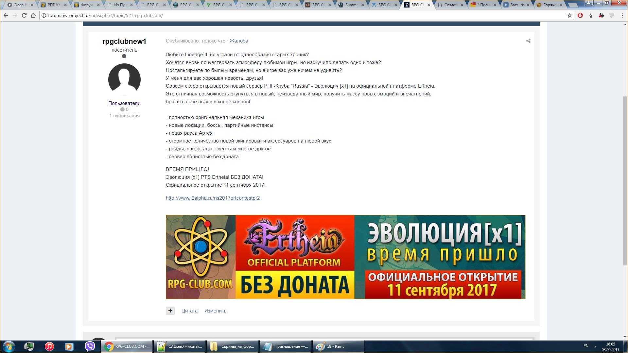Launch iTunes from the taskbar
This screenshot has height=353, width=628.
pos(49,346)
